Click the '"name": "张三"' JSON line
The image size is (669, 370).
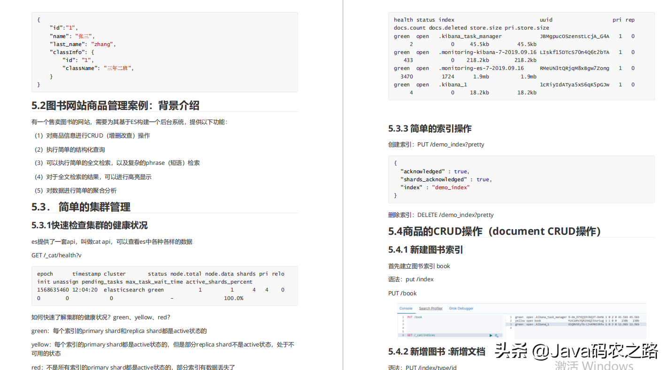coord(73,36)
